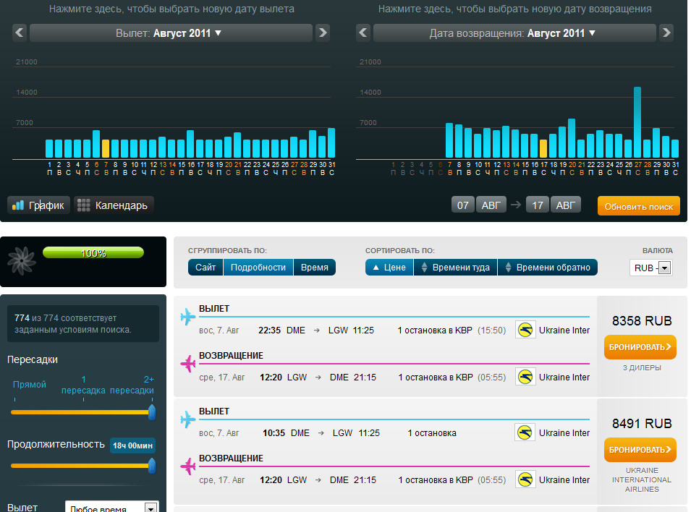Group results by Сайт
Screen dimensions: 691x512
(205, 268)
